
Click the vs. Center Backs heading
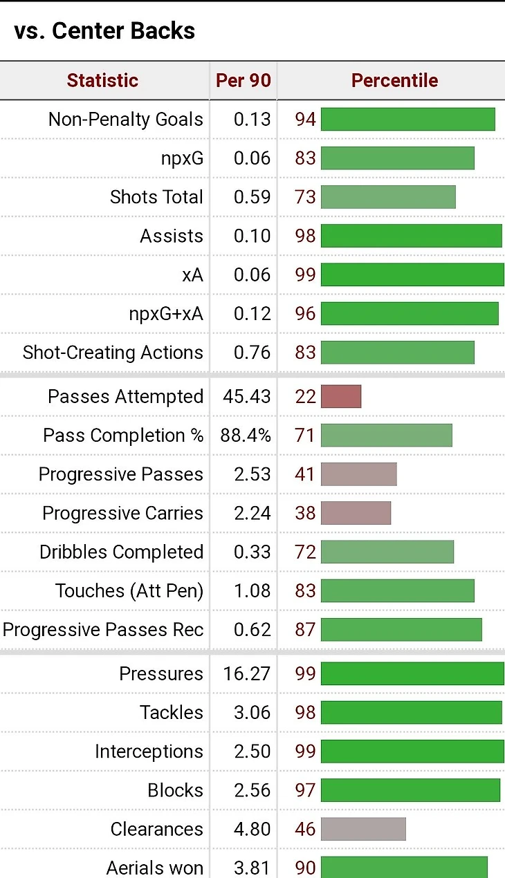[104, 30]
